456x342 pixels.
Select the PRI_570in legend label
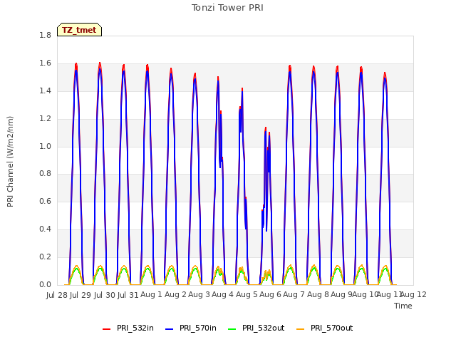pyautogui.click(x=198, y=328)
